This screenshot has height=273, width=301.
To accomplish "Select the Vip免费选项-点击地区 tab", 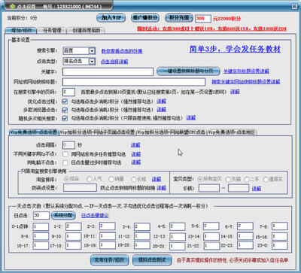I will pyautogui.click(x=232, y=132).
